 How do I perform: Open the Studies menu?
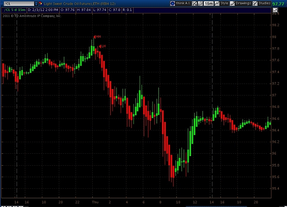(264, 3)
